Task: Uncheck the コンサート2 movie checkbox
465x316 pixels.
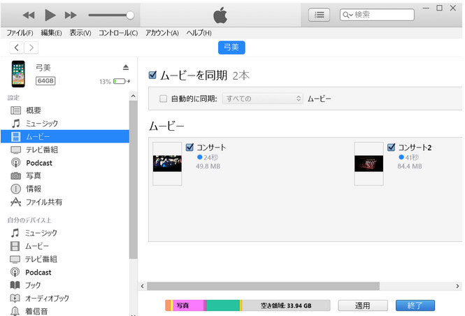Action: 390,148
